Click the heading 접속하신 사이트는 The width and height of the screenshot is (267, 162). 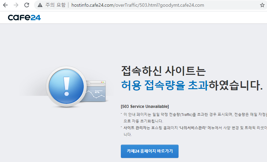[164, 71]
